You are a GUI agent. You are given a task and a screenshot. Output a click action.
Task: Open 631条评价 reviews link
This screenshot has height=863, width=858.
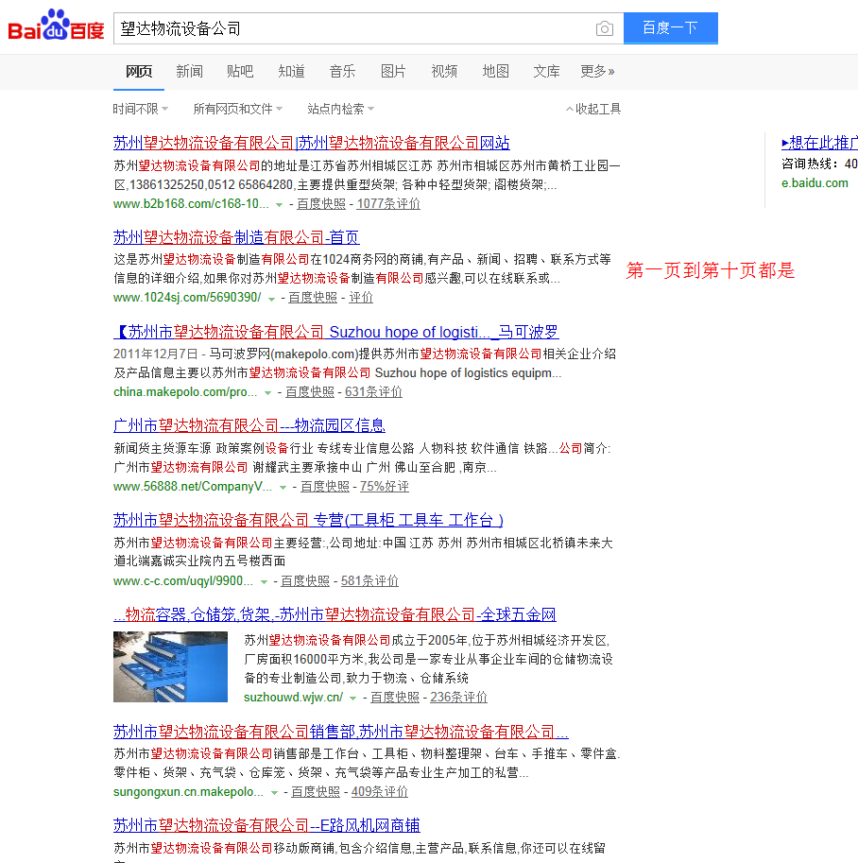(x=373, y=392)
